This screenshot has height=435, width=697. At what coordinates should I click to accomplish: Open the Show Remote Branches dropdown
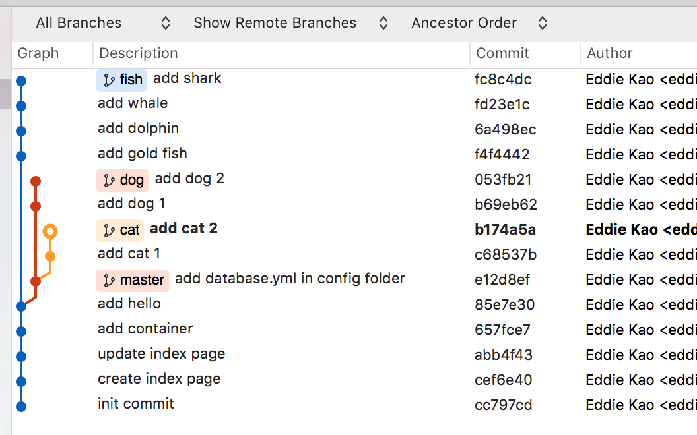click(x=290, y=23)
